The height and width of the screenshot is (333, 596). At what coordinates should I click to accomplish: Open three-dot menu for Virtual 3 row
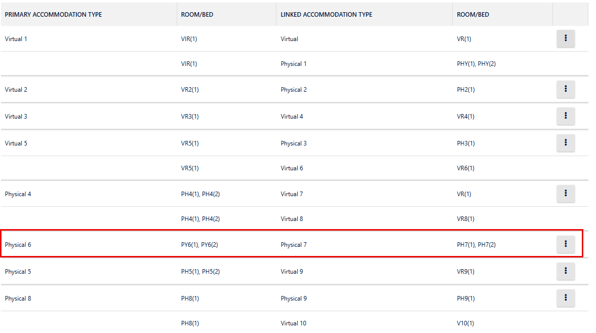(566, 116)
